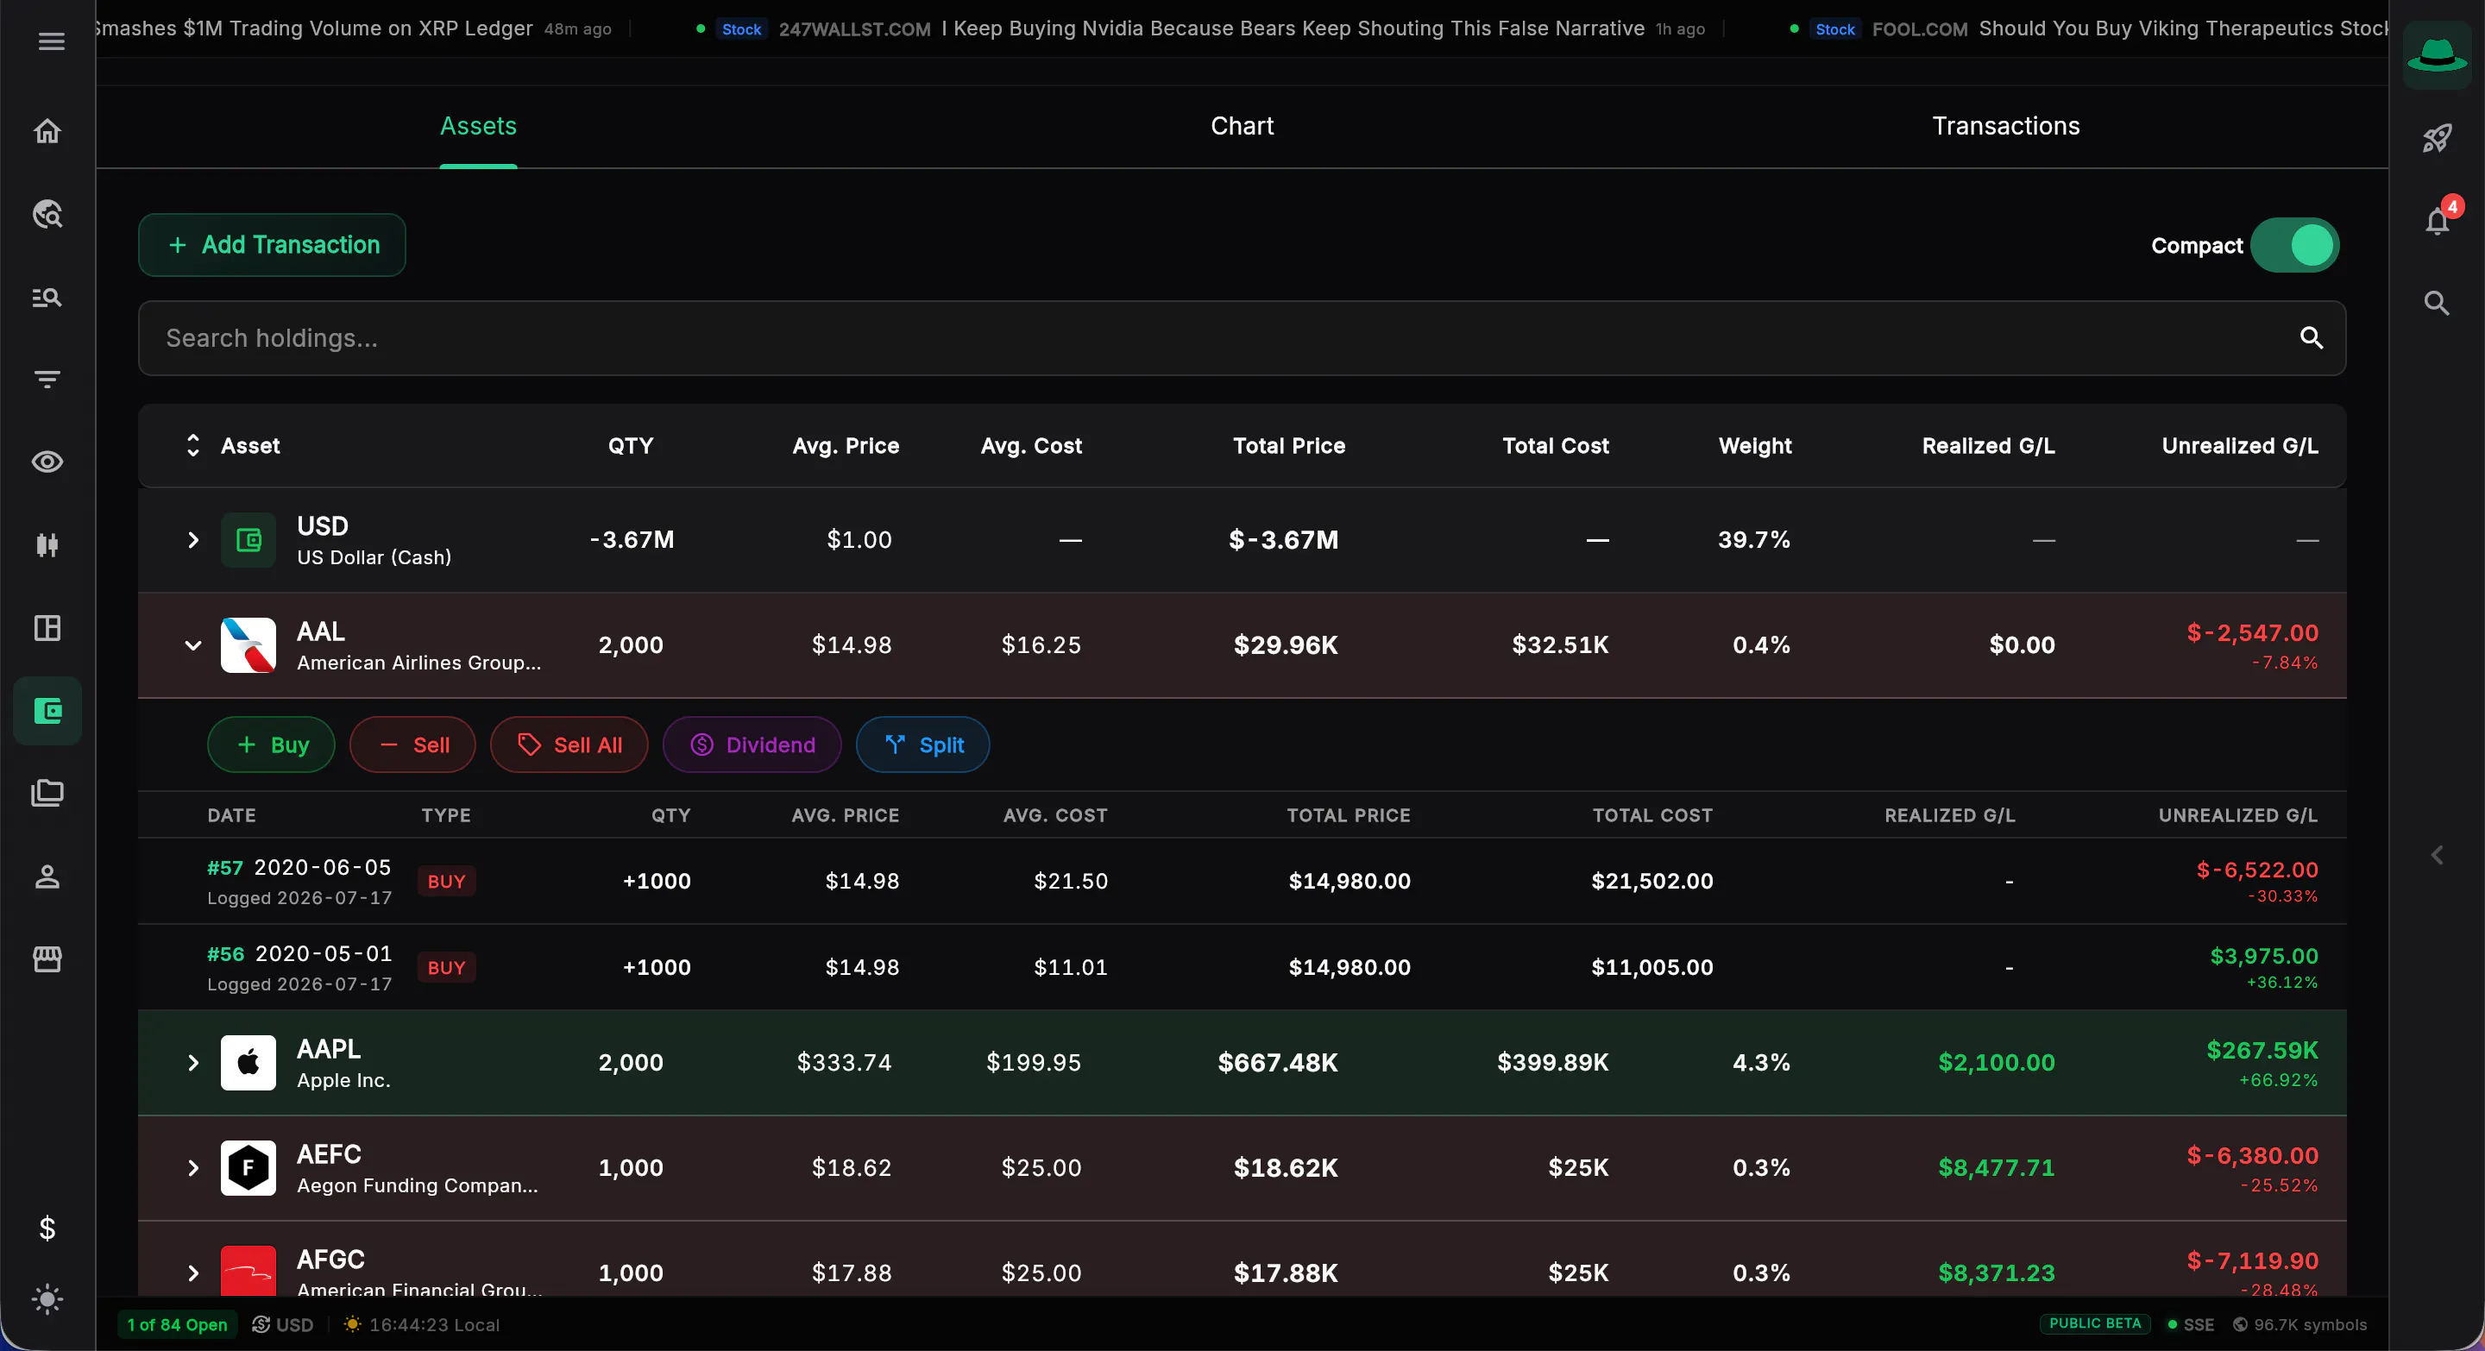Image resolution: width=2485 pixels, height=1351 pixels.
Task: Click the Dividend button for AAL
Action: 752,745
